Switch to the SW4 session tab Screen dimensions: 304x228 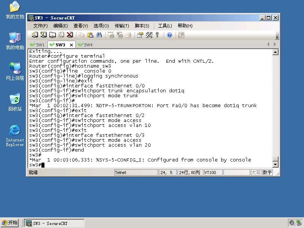[85, 45]
